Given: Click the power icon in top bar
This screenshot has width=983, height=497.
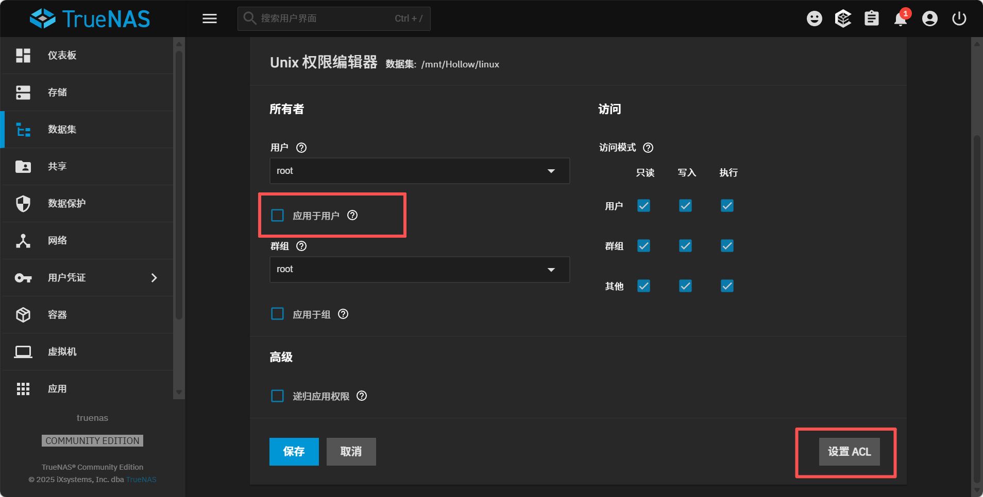Looking at the screenshot, I should pyautogui.click(x=959, y=19).
